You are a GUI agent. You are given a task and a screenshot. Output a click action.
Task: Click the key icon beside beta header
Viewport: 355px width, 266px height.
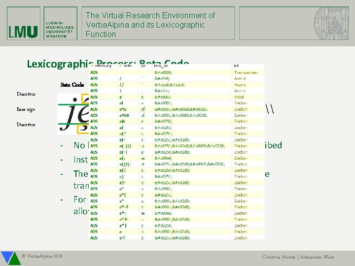(x=120, y=66)
